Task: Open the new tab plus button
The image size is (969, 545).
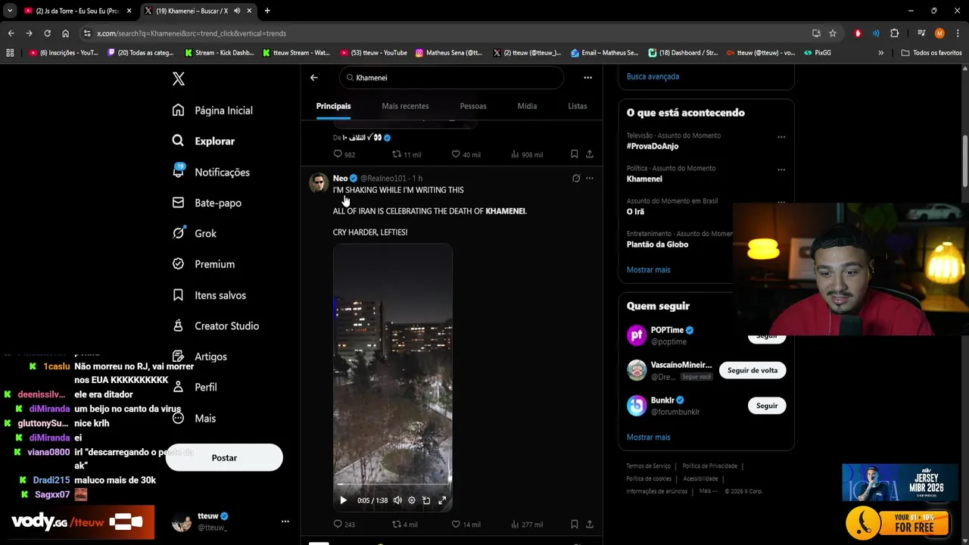Action: click(267, 11)
